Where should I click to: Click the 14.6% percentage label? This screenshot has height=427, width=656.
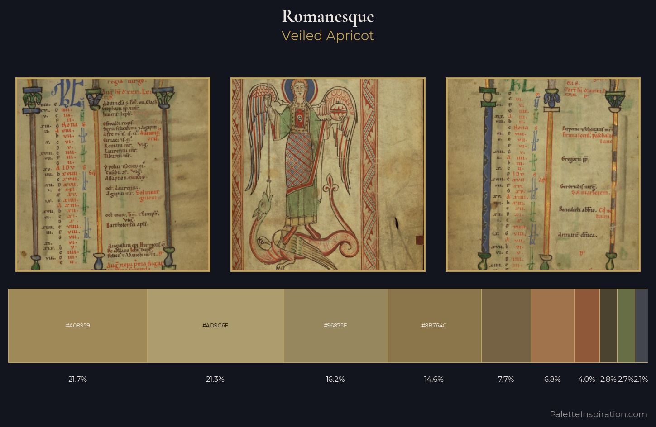coord(434,379)
